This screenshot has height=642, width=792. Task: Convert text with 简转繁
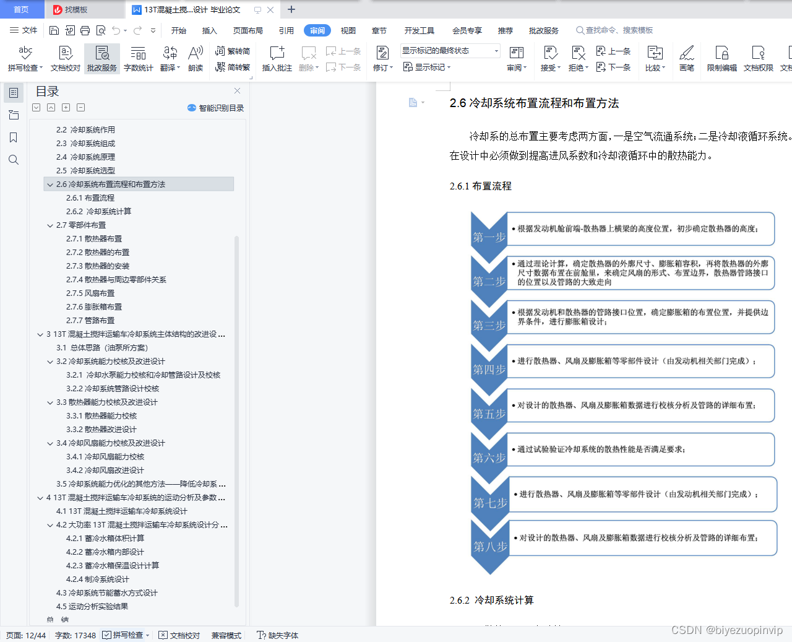[x=233, y=67]
